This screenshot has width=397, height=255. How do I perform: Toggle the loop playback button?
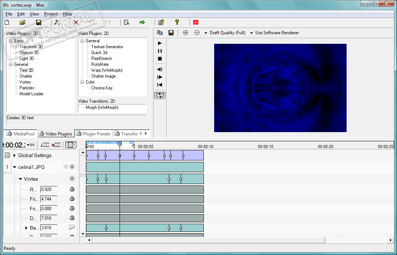tap(160, 95)
